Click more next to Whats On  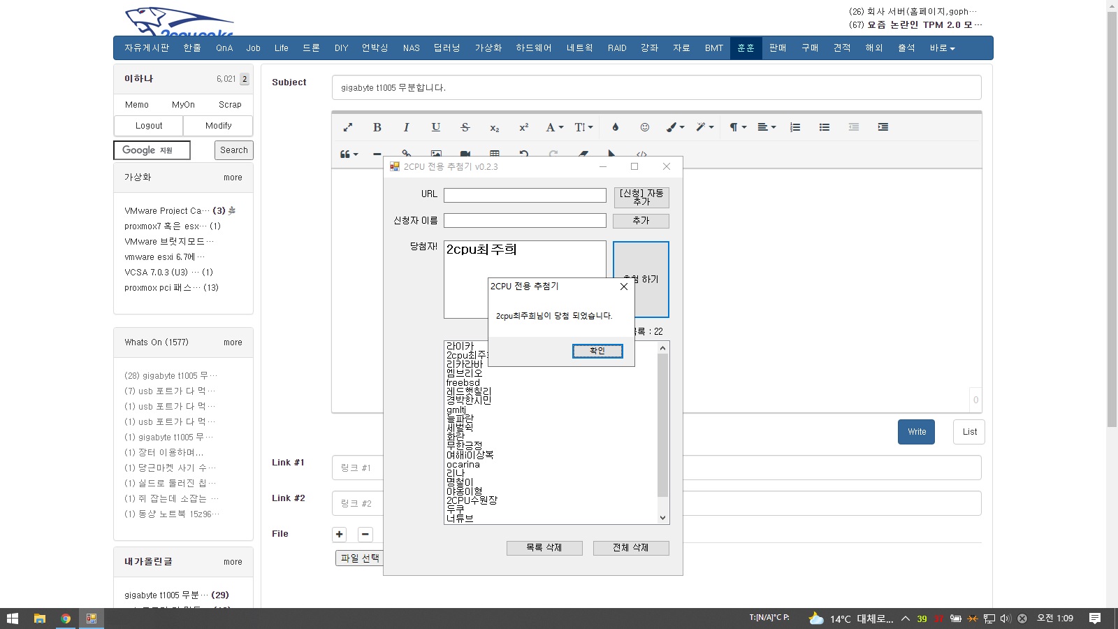[233, 342]
